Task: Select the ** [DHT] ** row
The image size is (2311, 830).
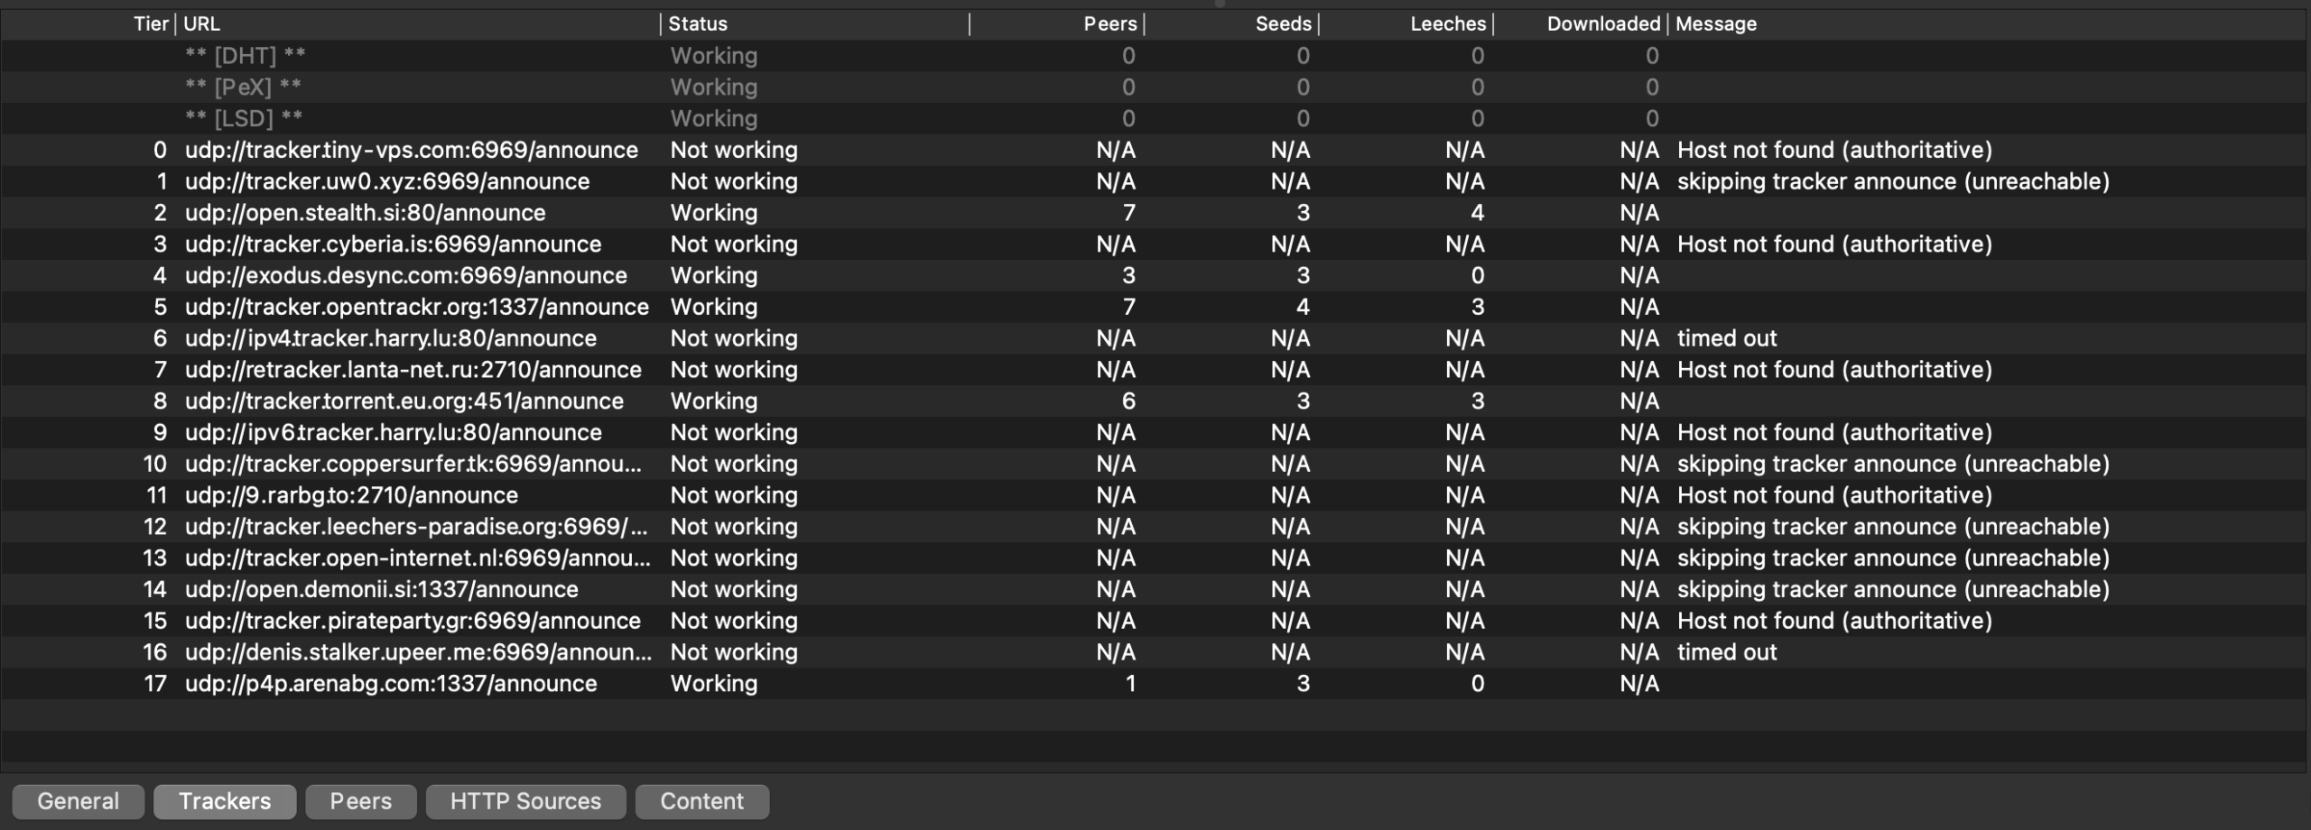Action: (x=1154, y=56)
